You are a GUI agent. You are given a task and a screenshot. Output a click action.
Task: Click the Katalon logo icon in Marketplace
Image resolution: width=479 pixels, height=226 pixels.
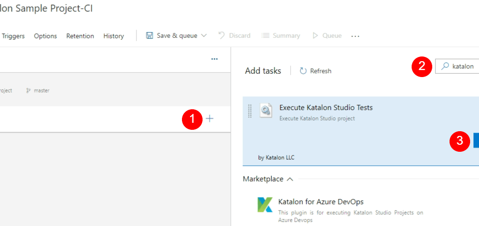pyautogui.click(x=265, y=205)
